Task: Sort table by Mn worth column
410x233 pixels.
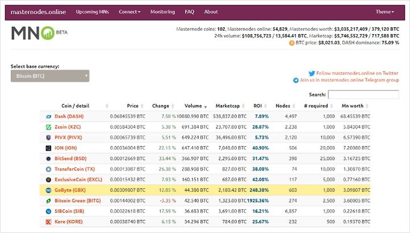Action: (352, 106)
